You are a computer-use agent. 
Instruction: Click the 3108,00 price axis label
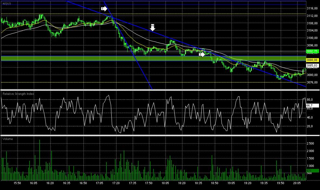312,23
